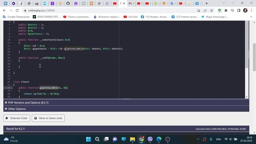256x144 pixels.
Task: Click Save or share code button
Action: pos(48,118)
